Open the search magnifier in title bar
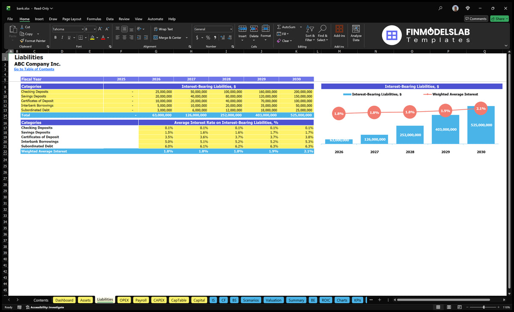Image resolution: width=514 pixels, height=312 pixels. (440, 8)
